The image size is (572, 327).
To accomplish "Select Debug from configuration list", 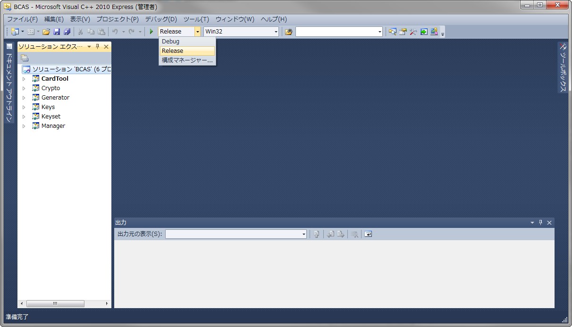I will 171,42.
